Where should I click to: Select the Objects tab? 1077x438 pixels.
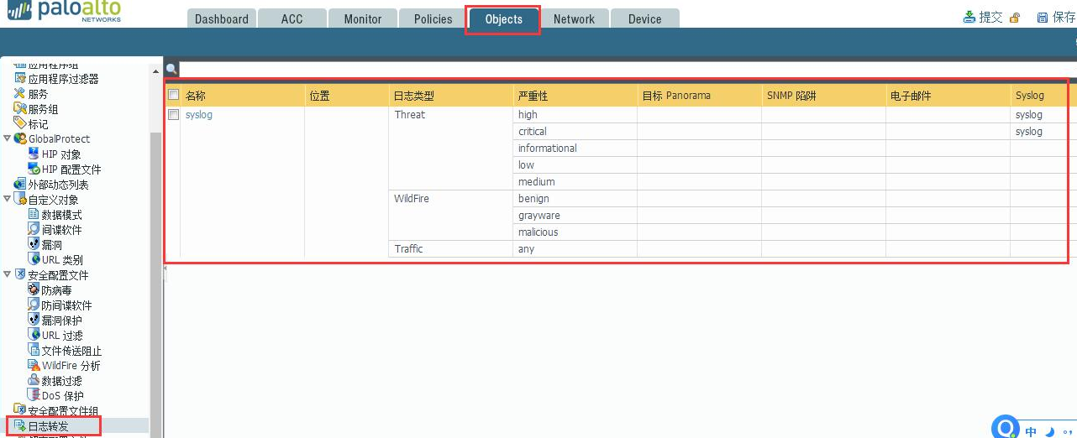[504, 18]
